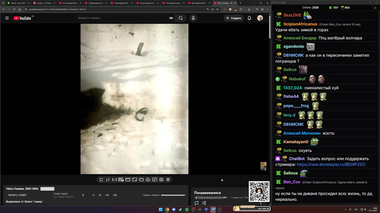The height and width of the screenshot is (213, 380).
Task: Open the donatepay.ru link in chat
Action: pos(331,164)
